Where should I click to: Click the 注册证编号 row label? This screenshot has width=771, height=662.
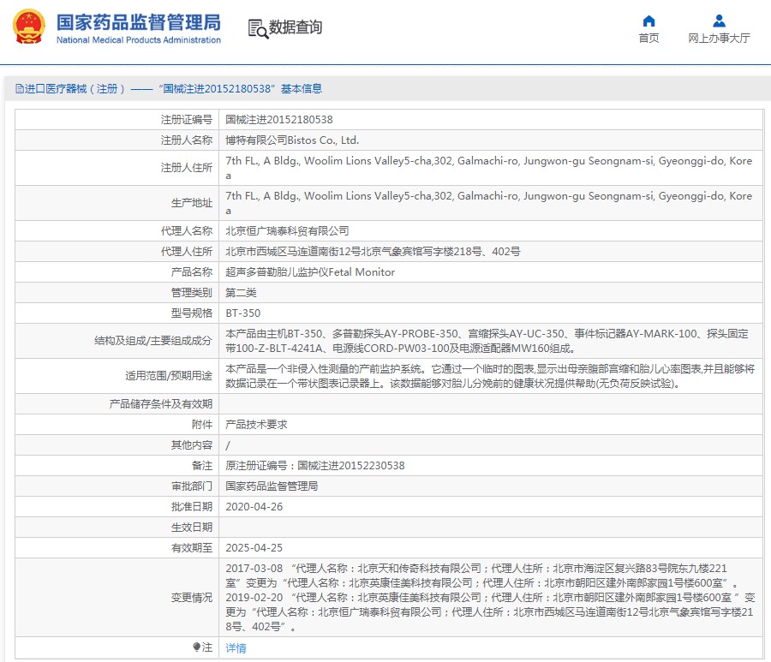[x=187, y=119]
